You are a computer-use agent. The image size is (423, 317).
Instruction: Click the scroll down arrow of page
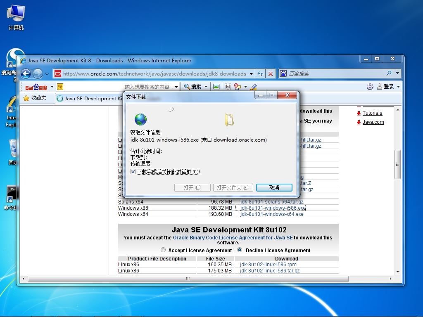click(397, 272)
